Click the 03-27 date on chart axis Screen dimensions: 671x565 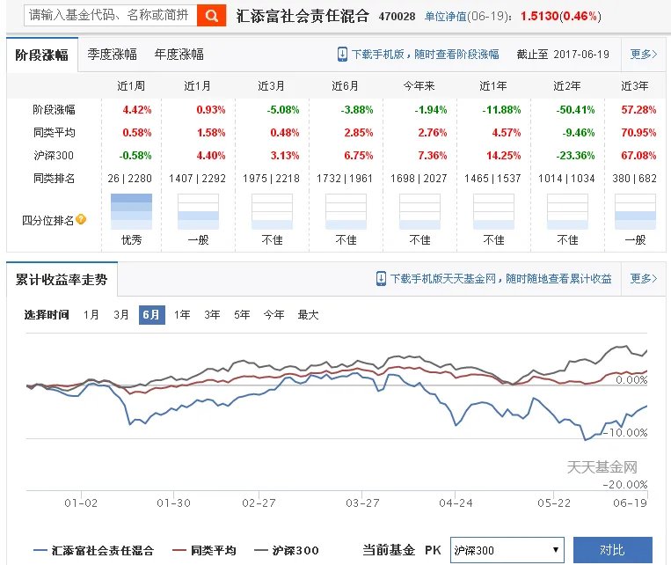point(362,503)
